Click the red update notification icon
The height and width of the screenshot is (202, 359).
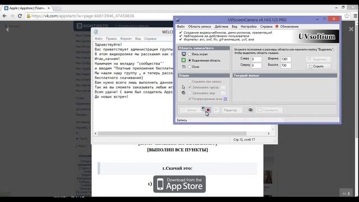[277, 26]
